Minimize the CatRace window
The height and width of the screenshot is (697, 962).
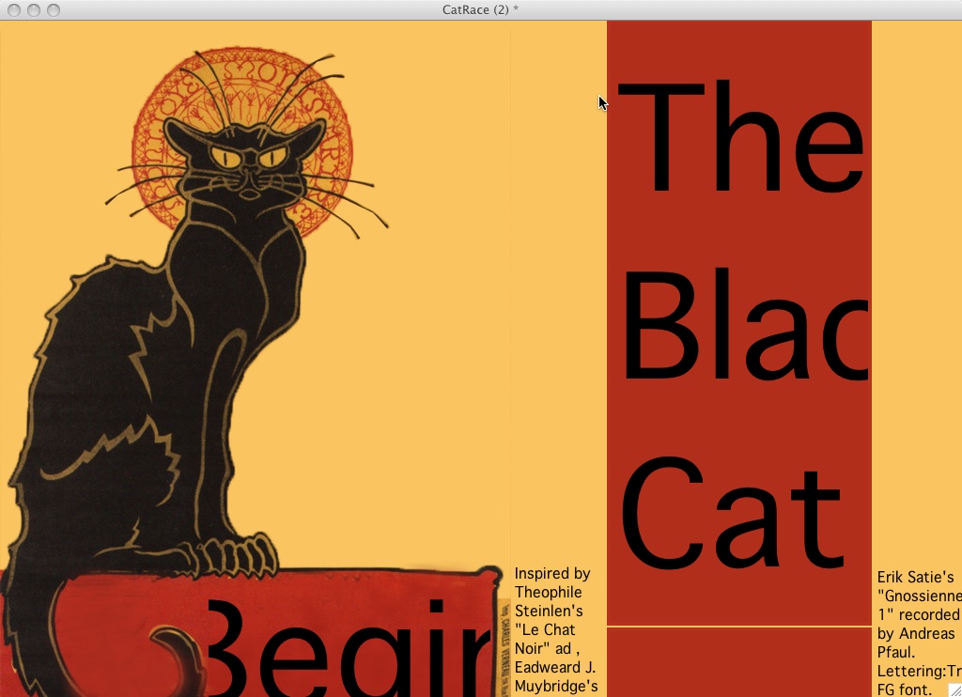35,9
